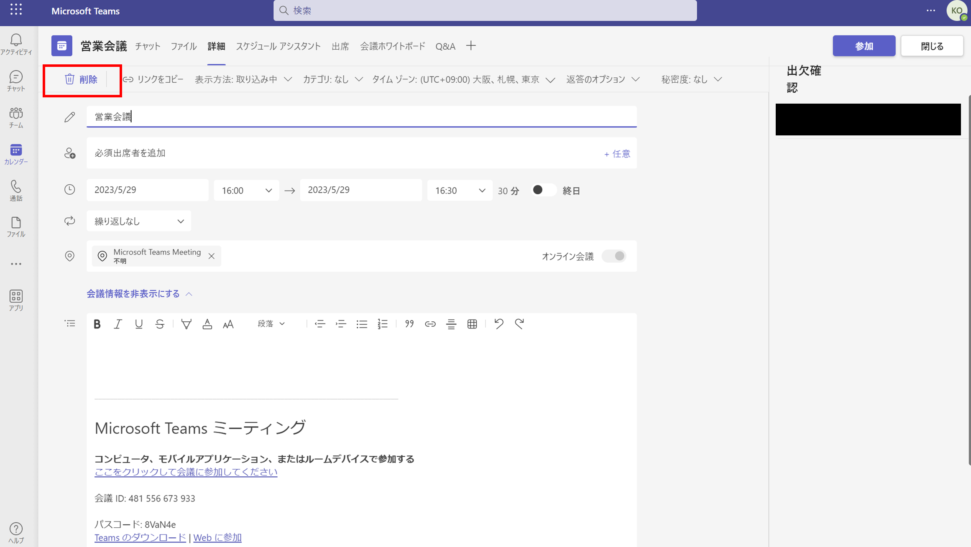Image resolution: width=971 pixels, height=547 pixels.
Task: Insert a hyperlink via toolbar
Action: pos(430,324)
